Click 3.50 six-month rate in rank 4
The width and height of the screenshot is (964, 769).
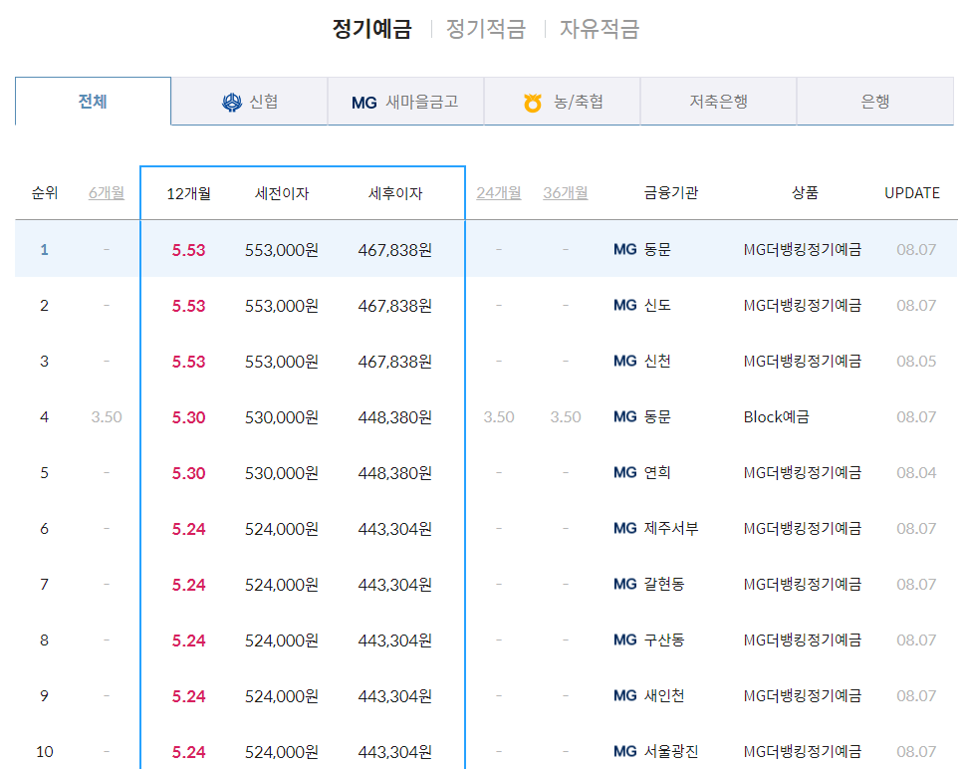[107, 417]
